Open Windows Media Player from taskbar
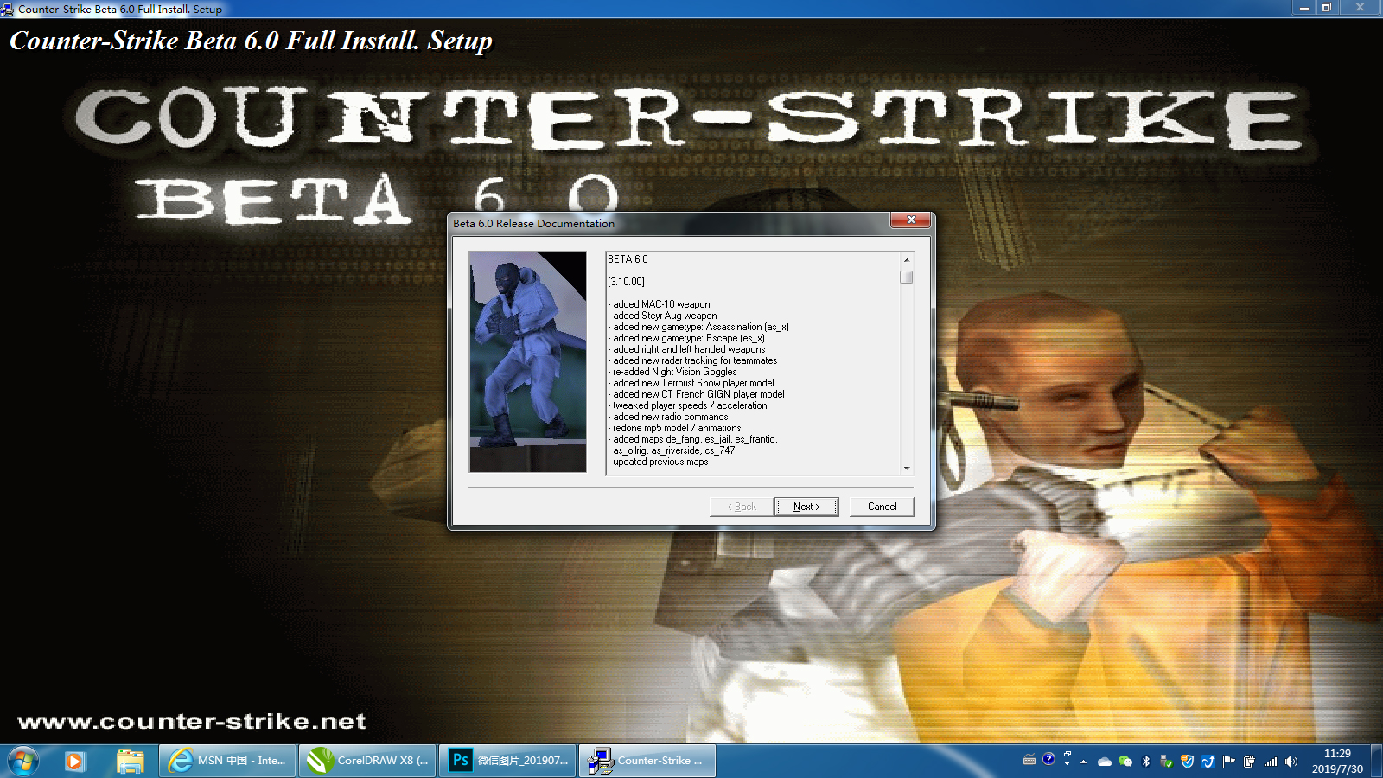 point(74,761)
